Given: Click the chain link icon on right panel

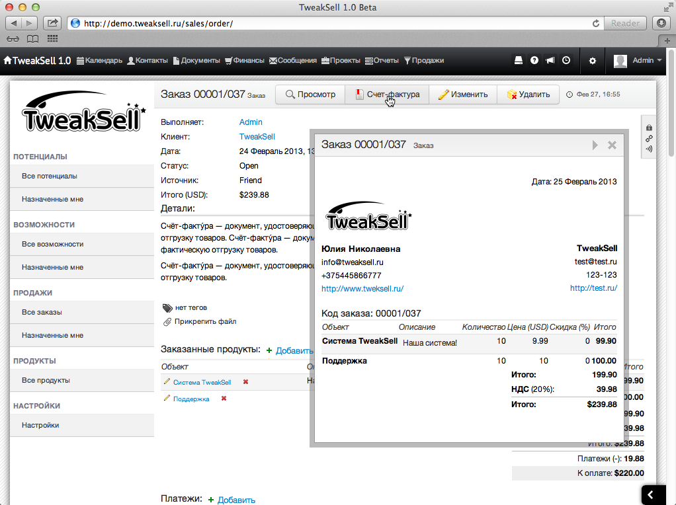Looking at the screenshot, I should click(x=649, y=138).
